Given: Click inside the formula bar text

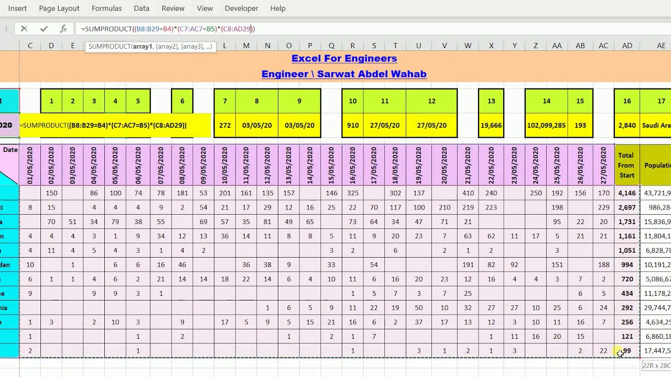Looking at the screenshot, I should point(168,29).
